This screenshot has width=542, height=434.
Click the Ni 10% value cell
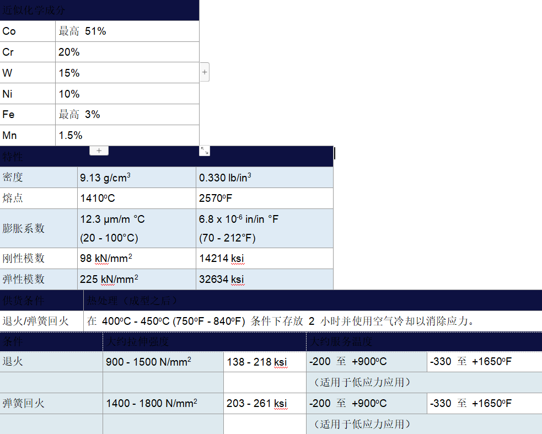pyautogui.click(x=127, y=94)
